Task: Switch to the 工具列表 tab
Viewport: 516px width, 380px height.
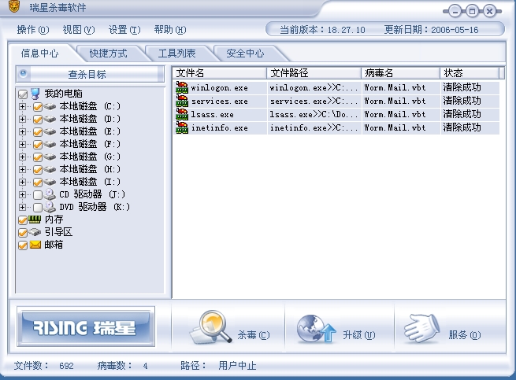Action: click(176, 53)
